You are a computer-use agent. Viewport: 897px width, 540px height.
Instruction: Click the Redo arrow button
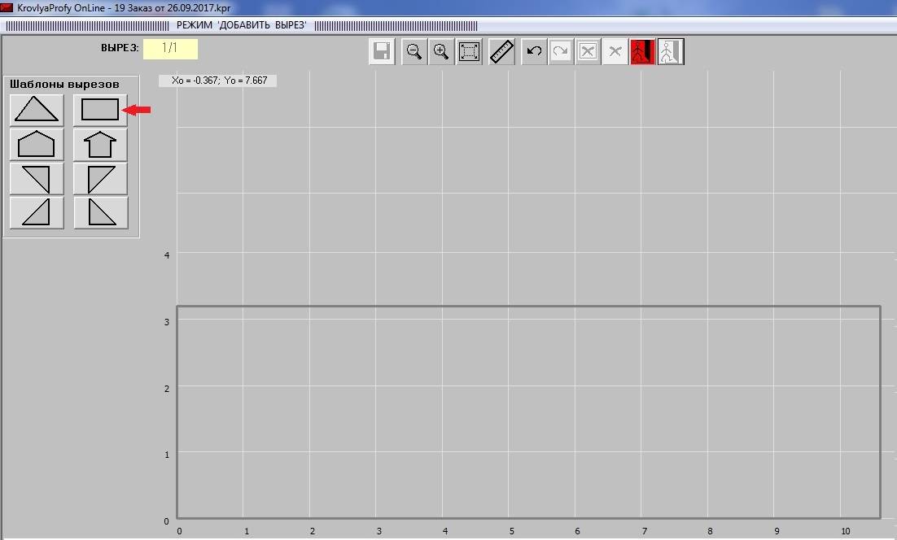(561, 52)
